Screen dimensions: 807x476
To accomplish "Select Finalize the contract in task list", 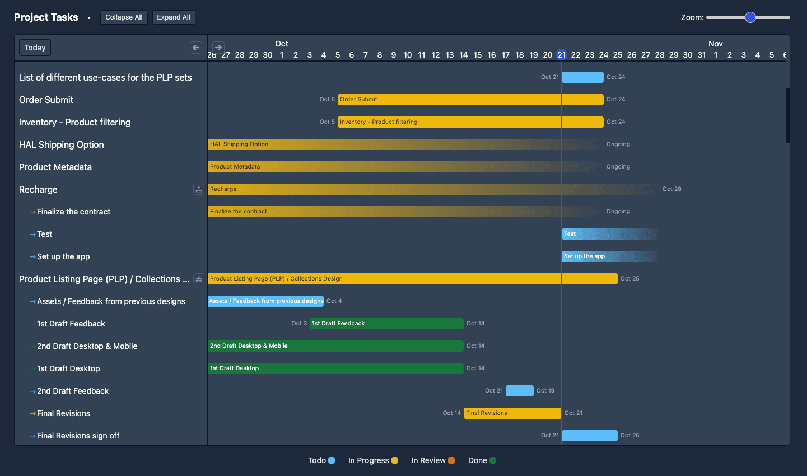I will 73,212.
